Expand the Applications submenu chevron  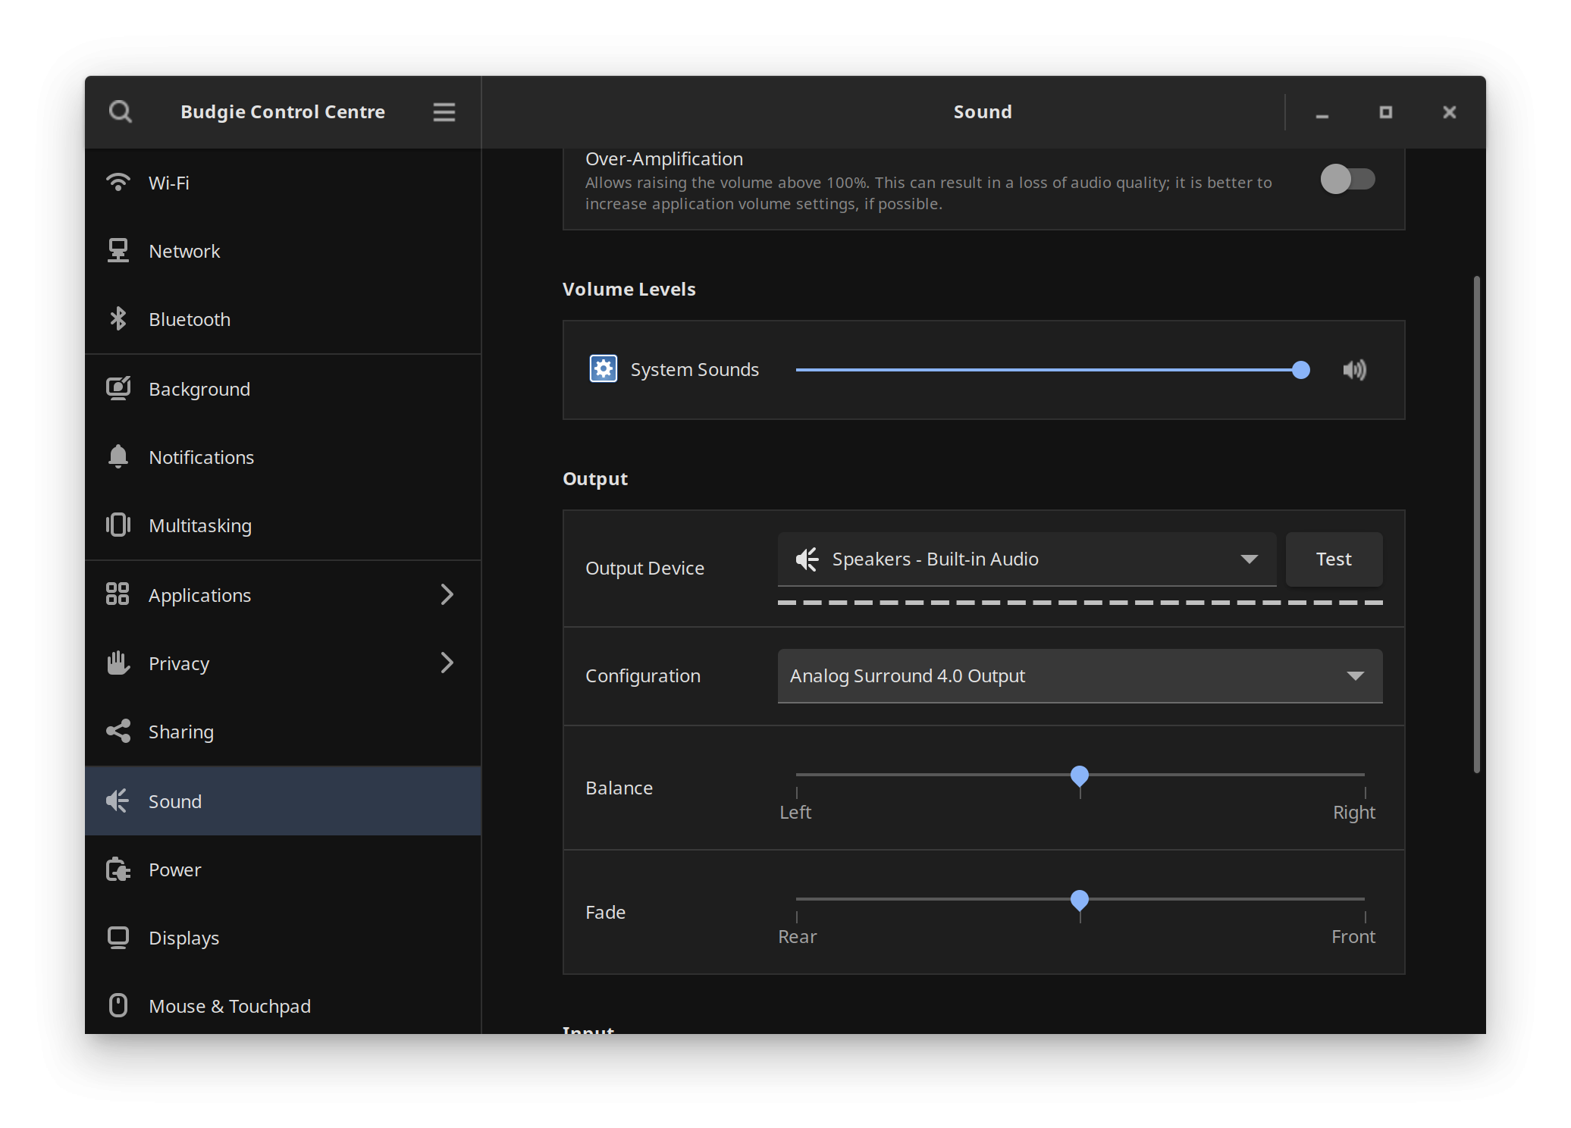[447, 595]
